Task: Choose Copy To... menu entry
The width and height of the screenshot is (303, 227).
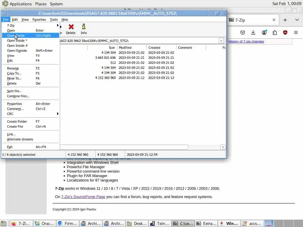Action: (x=30, y=73)
